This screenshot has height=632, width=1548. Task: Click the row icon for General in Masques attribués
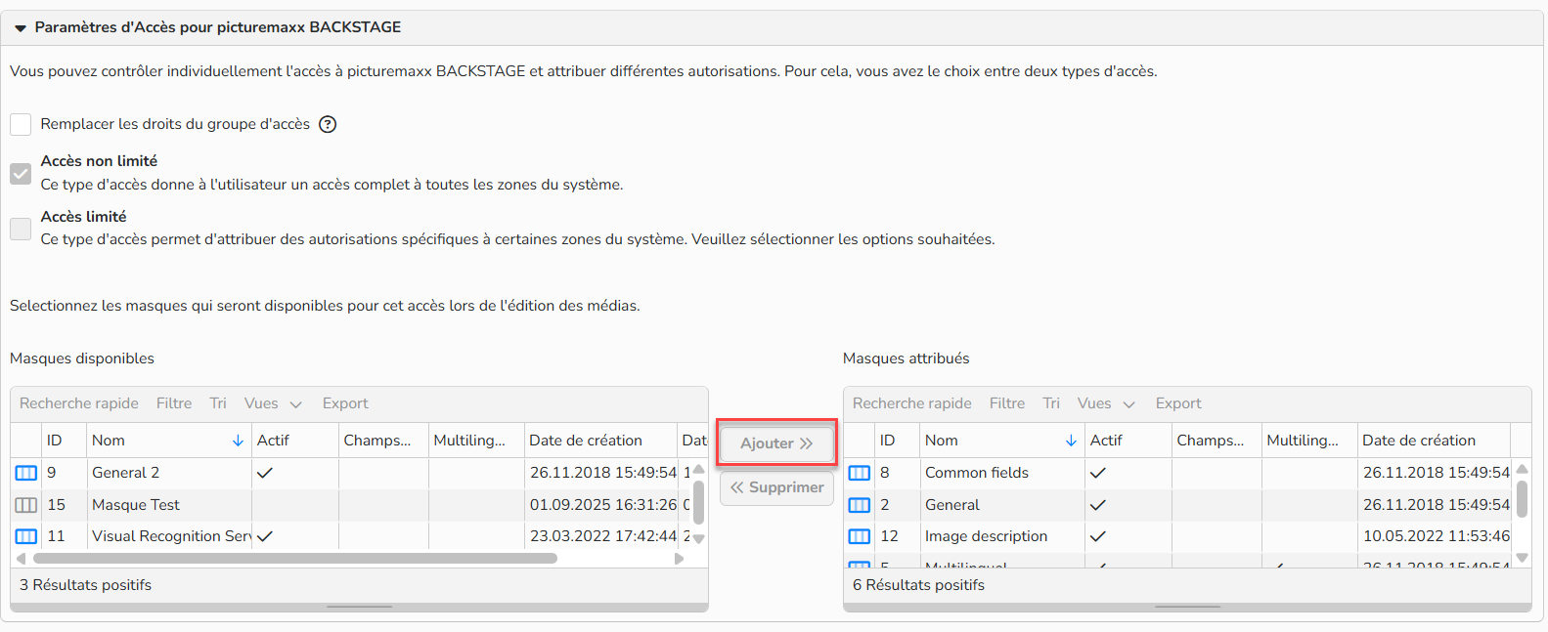pos(860,505)
